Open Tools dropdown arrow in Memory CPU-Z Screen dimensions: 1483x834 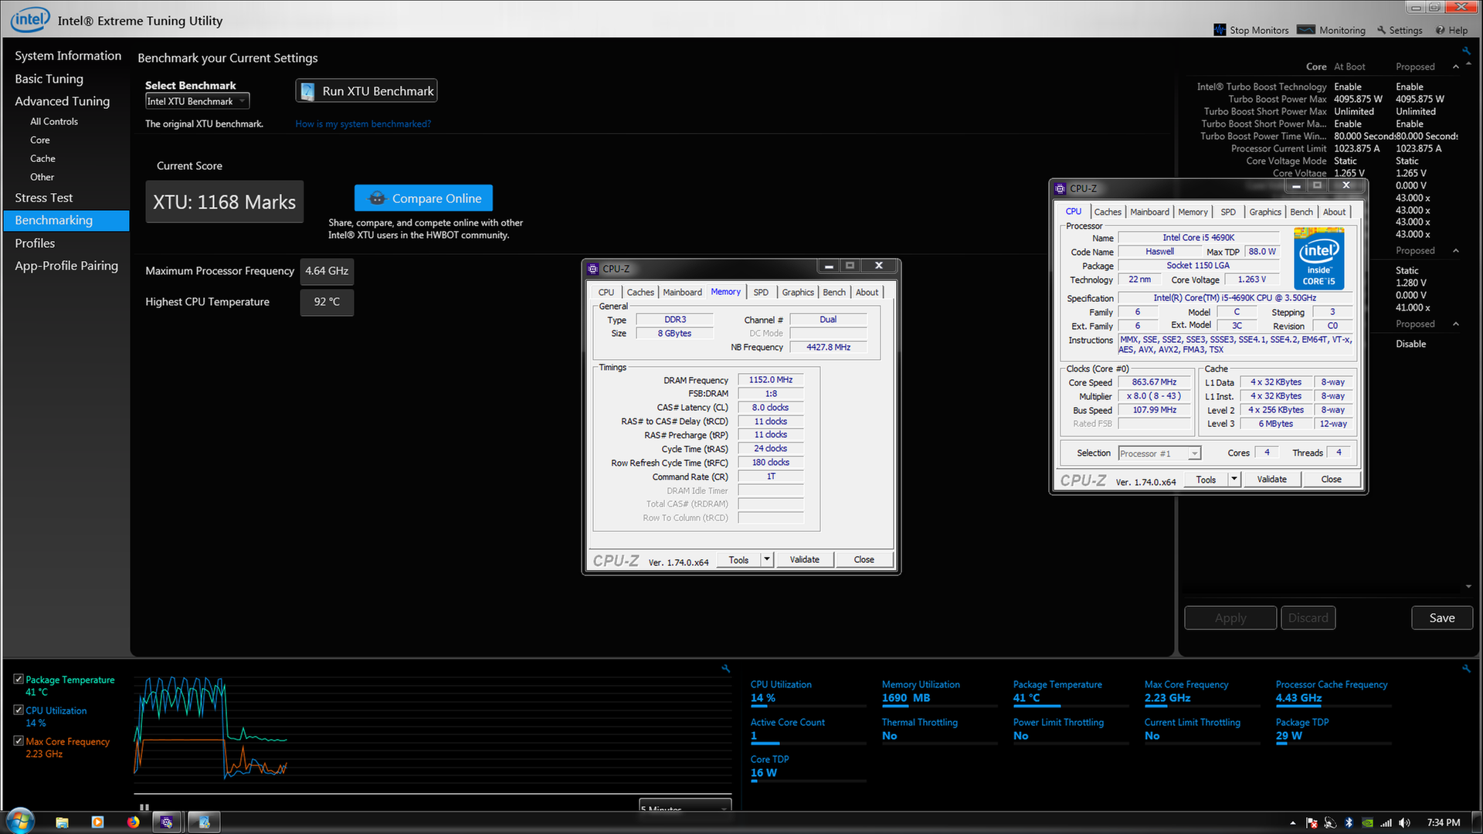click(x=767, y=559)
